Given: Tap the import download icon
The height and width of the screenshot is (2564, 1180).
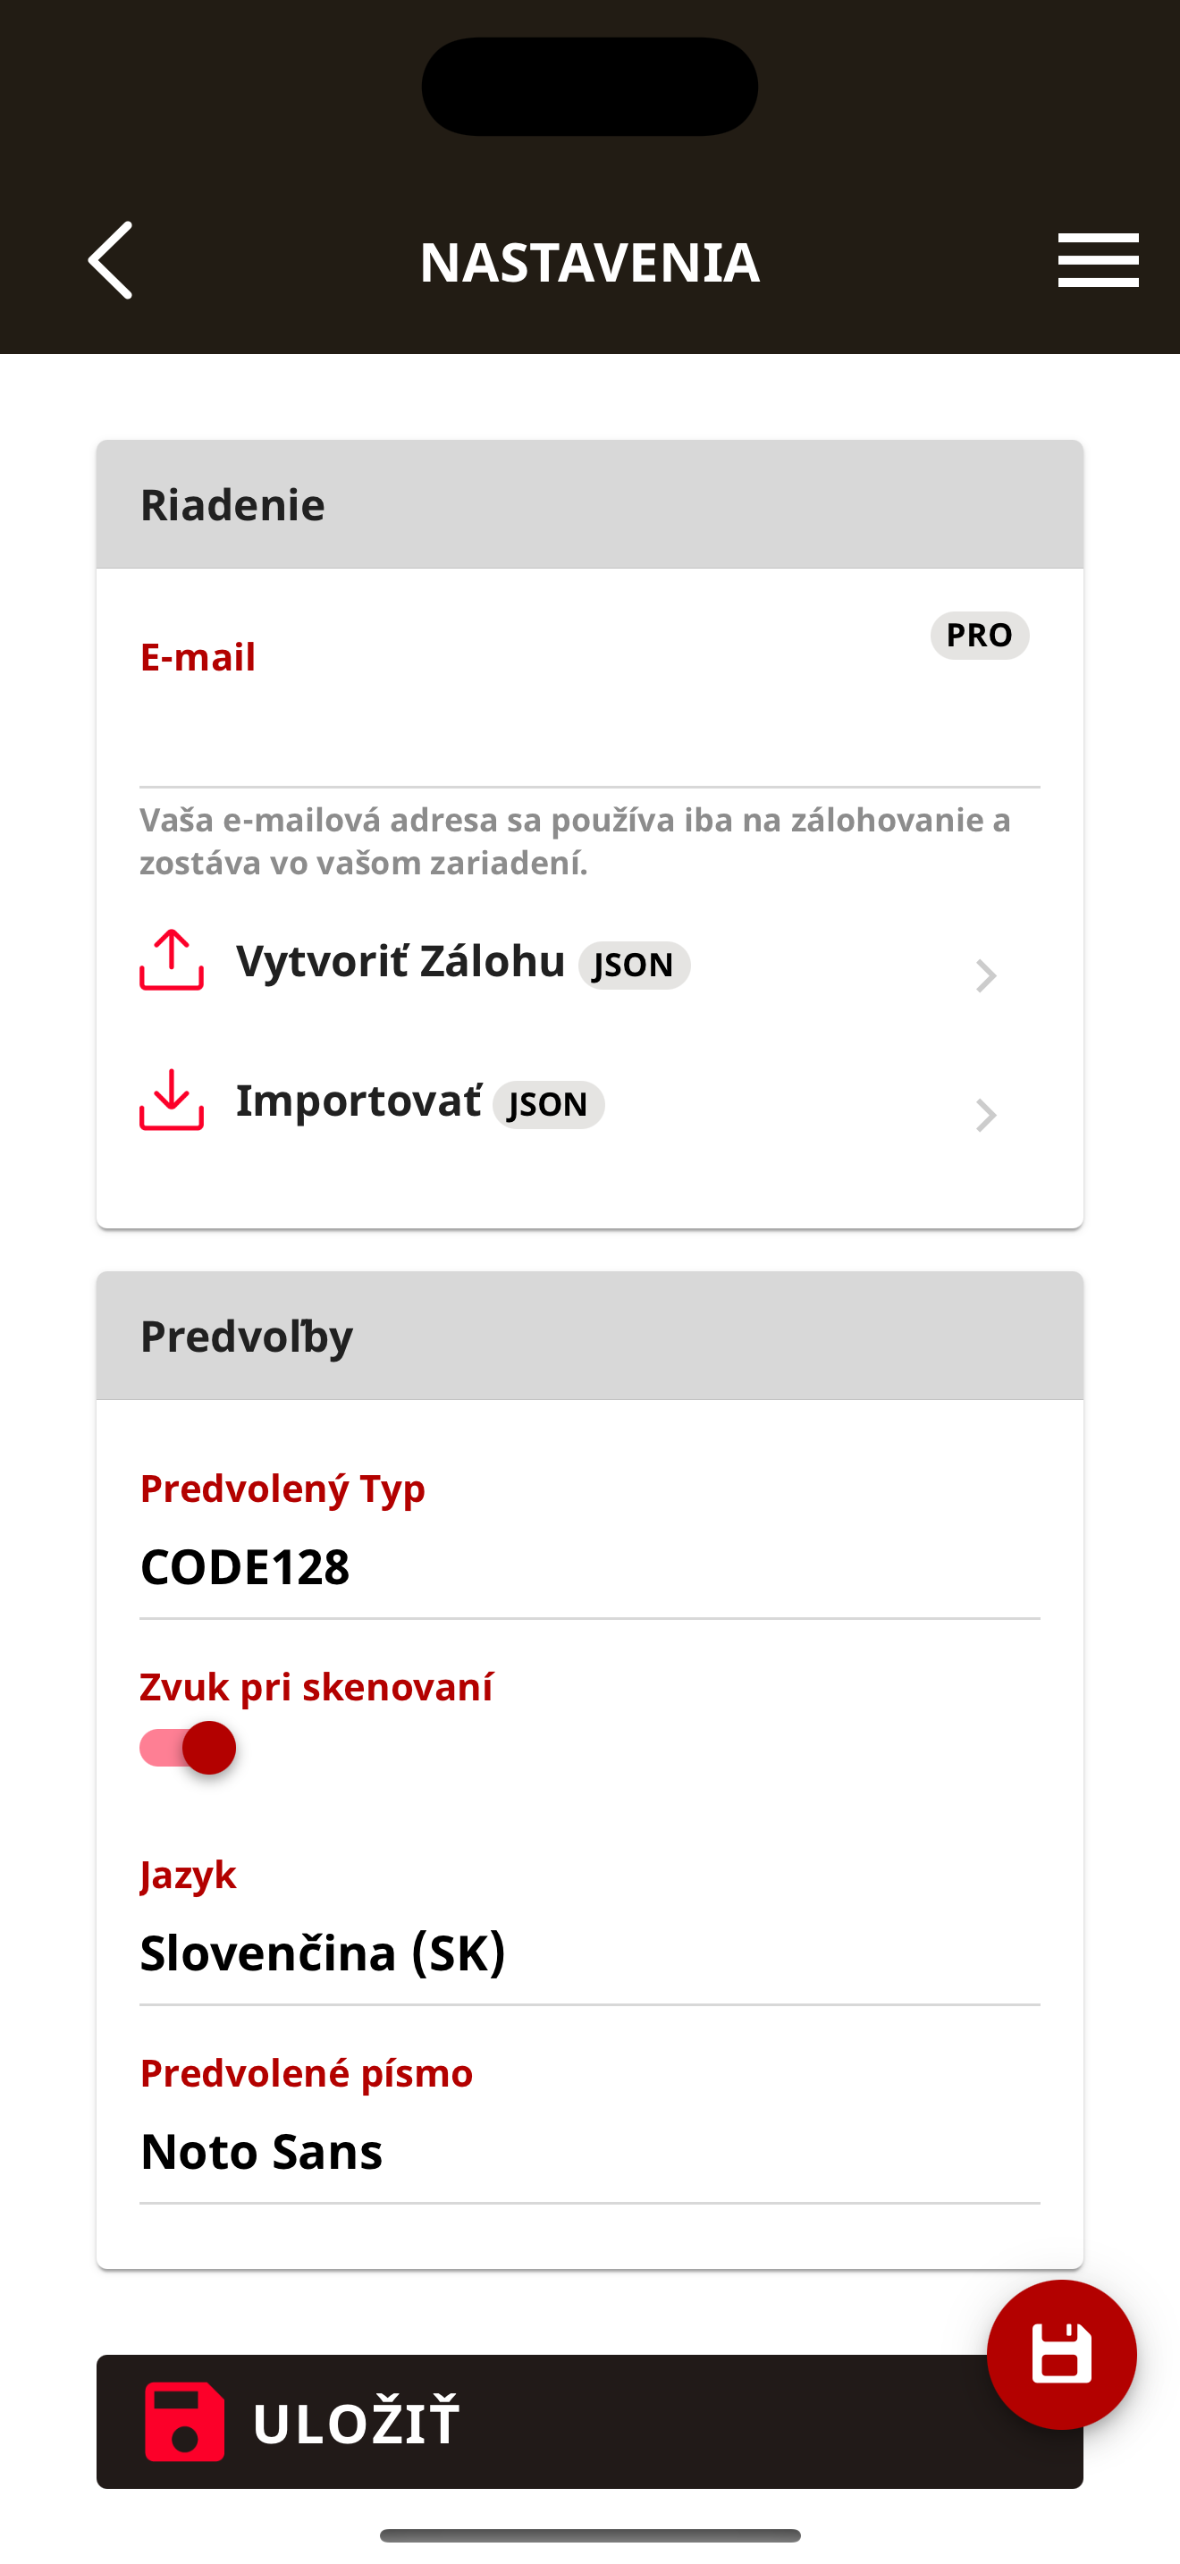Looking at the screenshot, I should pos(171,1100).
